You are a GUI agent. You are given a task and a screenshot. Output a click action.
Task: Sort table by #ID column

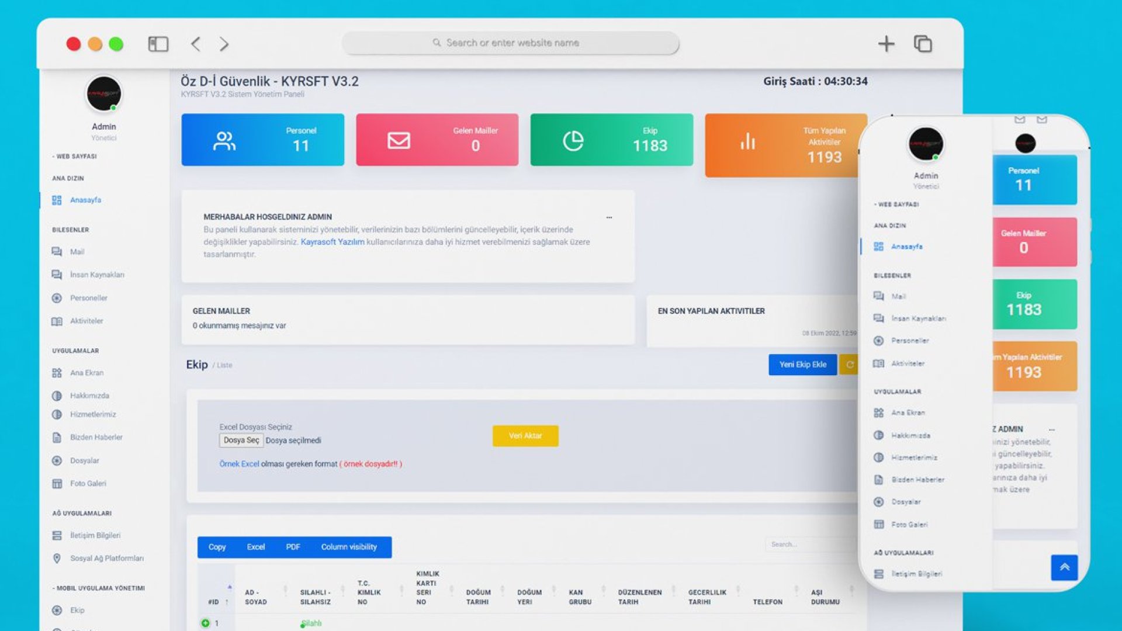[214, 602]
